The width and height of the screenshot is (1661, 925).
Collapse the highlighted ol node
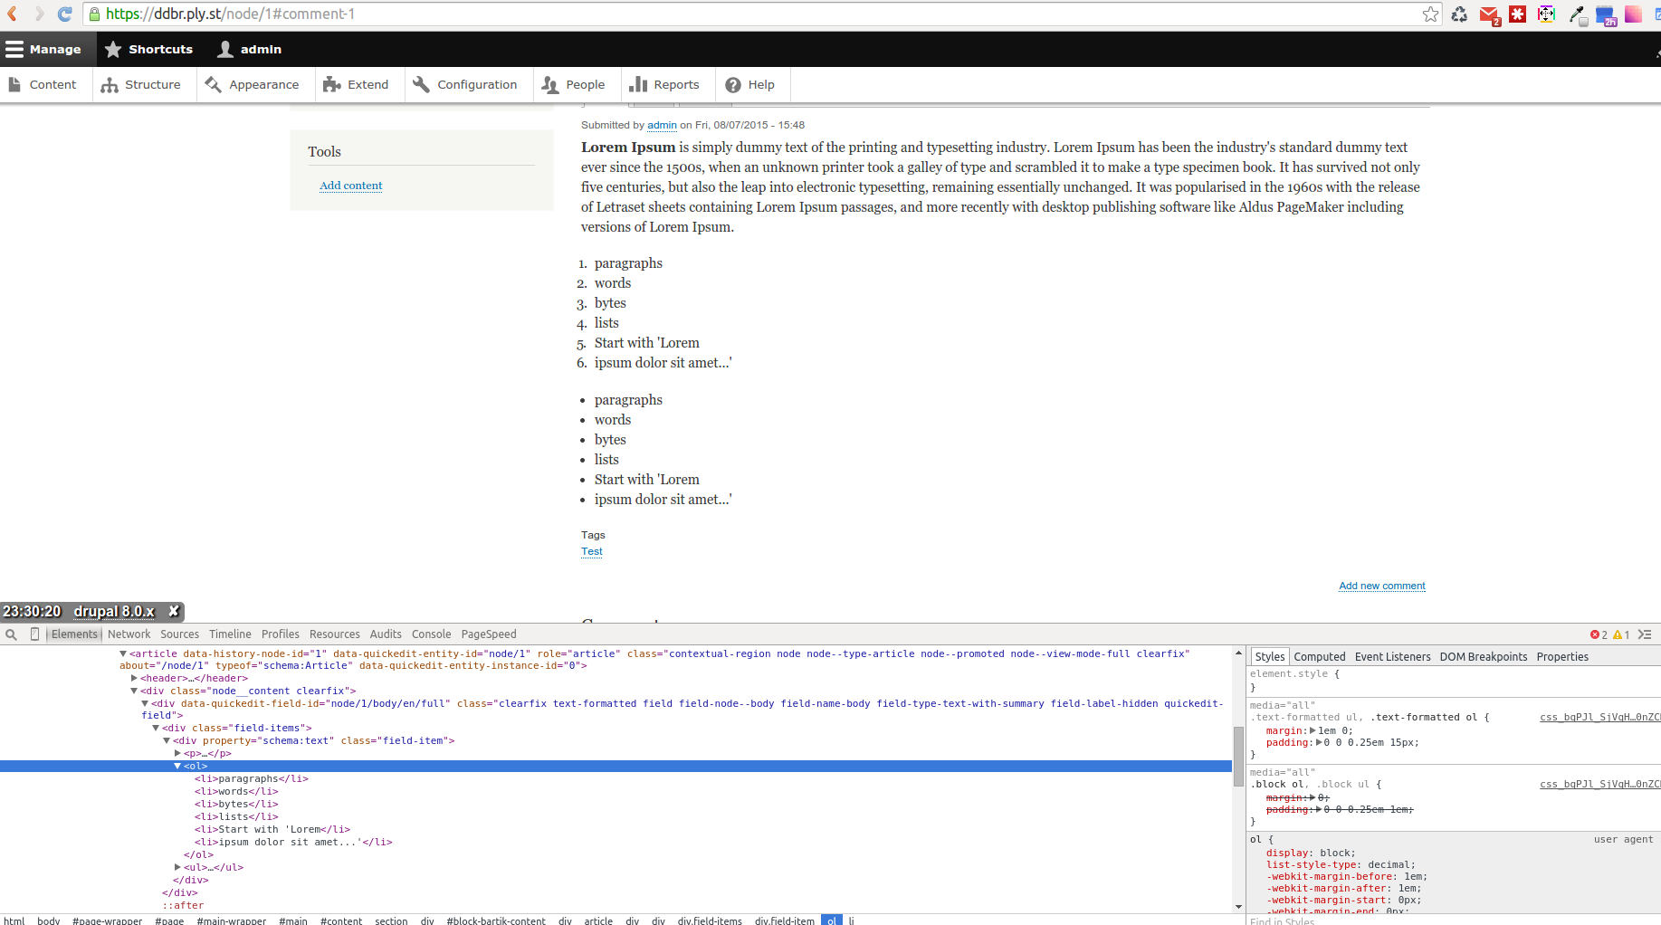pos(177,766)
